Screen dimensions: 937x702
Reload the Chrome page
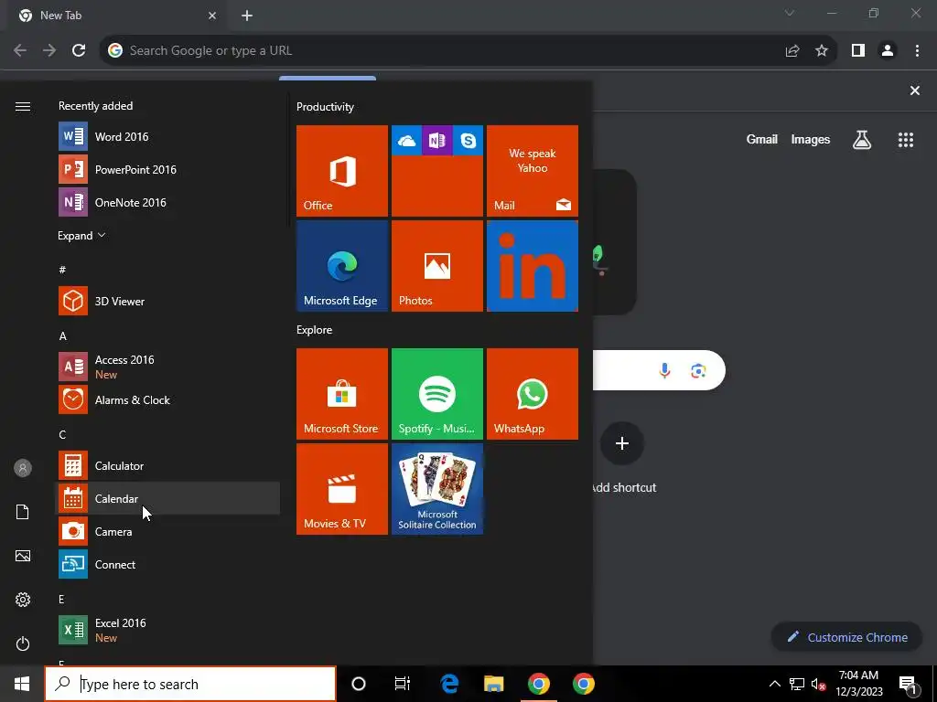click(79, 50)
